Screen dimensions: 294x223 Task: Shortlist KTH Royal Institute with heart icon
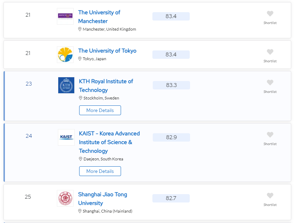tap(270, 82)
